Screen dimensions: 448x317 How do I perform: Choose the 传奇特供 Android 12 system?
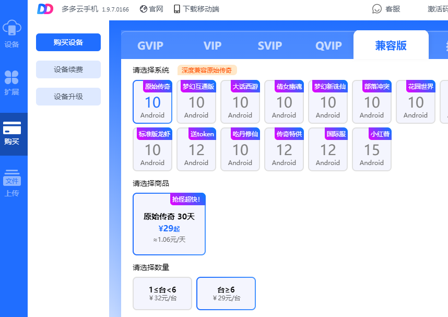pos(284,149)
